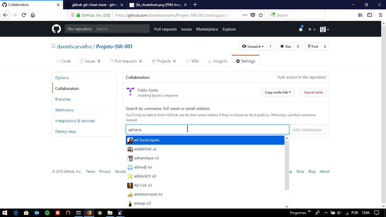Fork the repository

pyautogui.click(x=313, y=46)
